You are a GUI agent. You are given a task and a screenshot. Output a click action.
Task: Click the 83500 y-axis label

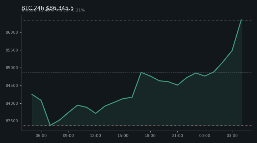click(12, 121)
